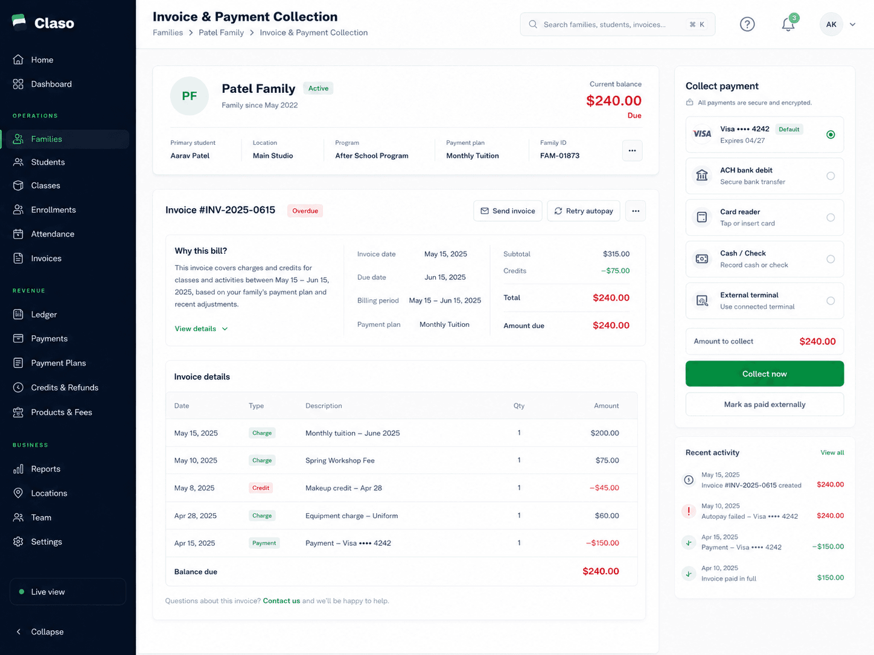
Task: Click the Autopay failed alert icon
Action: pos(689,511)
